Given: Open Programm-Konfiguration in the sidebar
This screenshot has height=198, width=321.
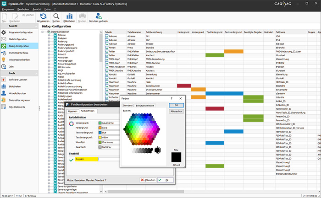Looking at the screenshot, I should (21, 33).
